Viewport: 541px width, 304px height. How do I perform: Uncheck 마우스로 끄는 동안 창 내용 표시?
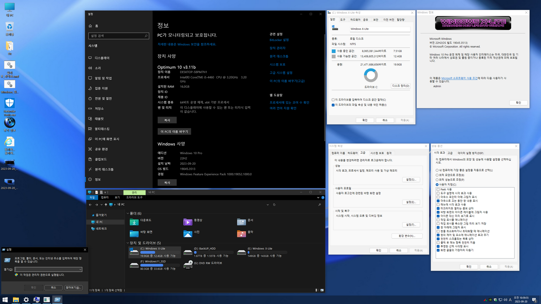[x=438, y=201]
